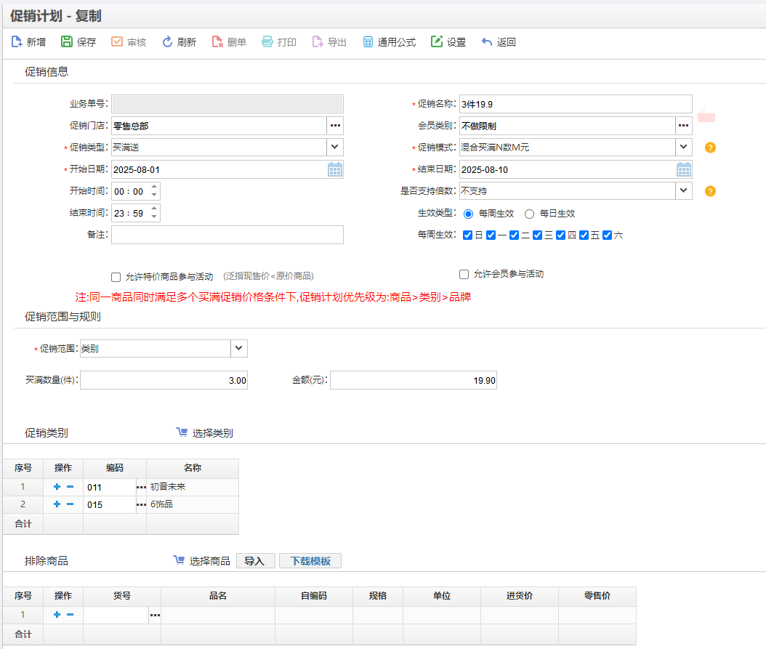Click the 选择类别 link text

(x=212, y=433)
